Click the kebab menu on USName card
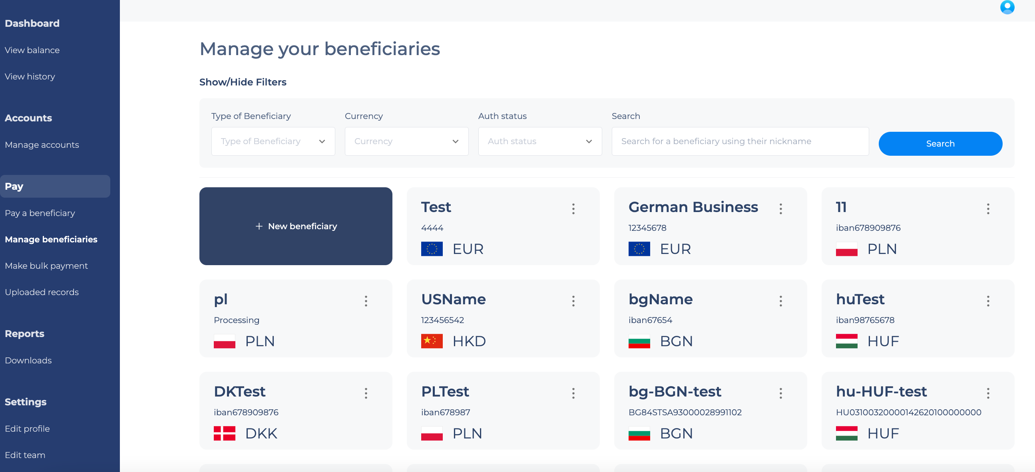 pyautogui.click(x=573, y=301)
